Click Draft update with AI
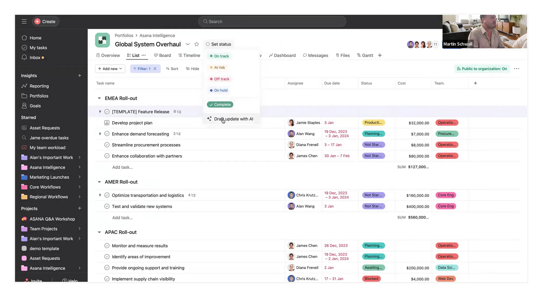 pyautogui.click(x=233, y=119)
